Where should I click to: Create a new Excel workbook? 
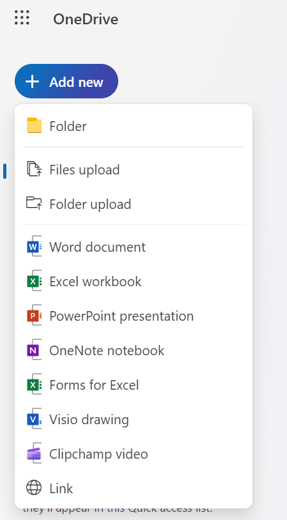point(134,282)
